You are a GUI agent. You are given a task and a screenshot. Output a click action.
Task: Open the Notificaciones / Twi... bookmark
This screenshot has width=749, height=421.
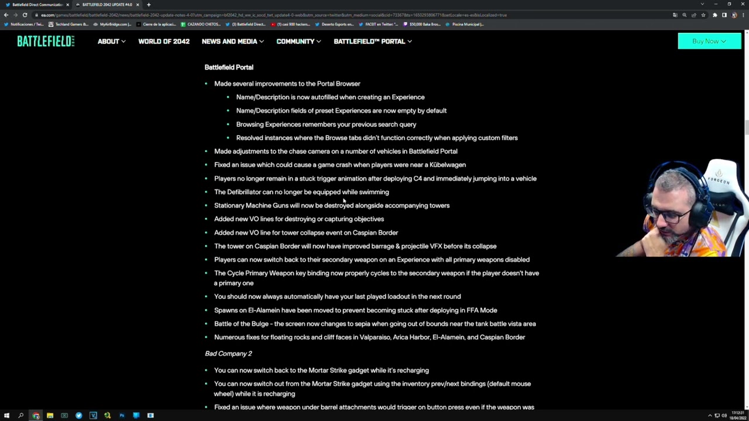[24, 24]
